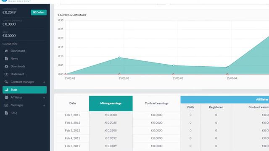Screen dimensions: 269x151
Task: Open Dashboard home icon in sidebar
Action: coord(6,51)
